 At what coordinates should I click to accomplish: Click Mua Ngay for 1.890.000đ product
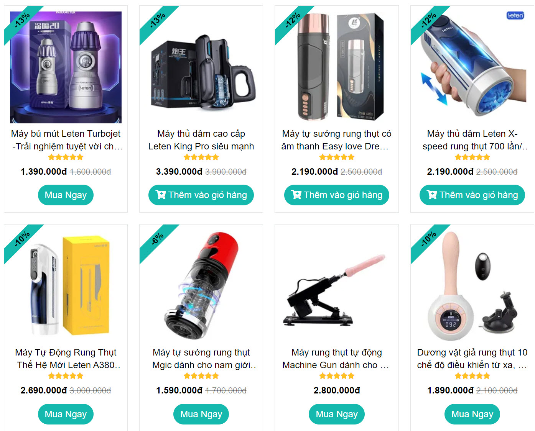pos(472,414)
